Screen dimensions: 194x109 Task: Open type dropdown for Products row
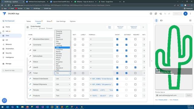[63, 96]
